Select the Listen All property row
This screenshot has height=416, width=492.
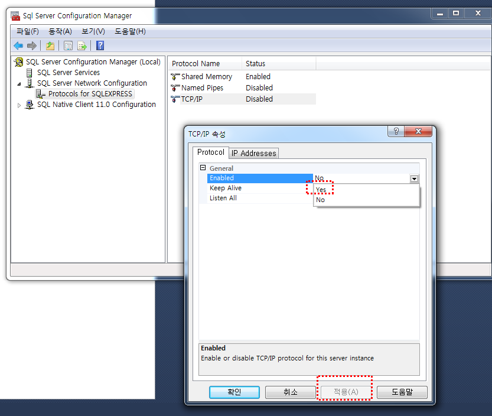tap(260, 198)
